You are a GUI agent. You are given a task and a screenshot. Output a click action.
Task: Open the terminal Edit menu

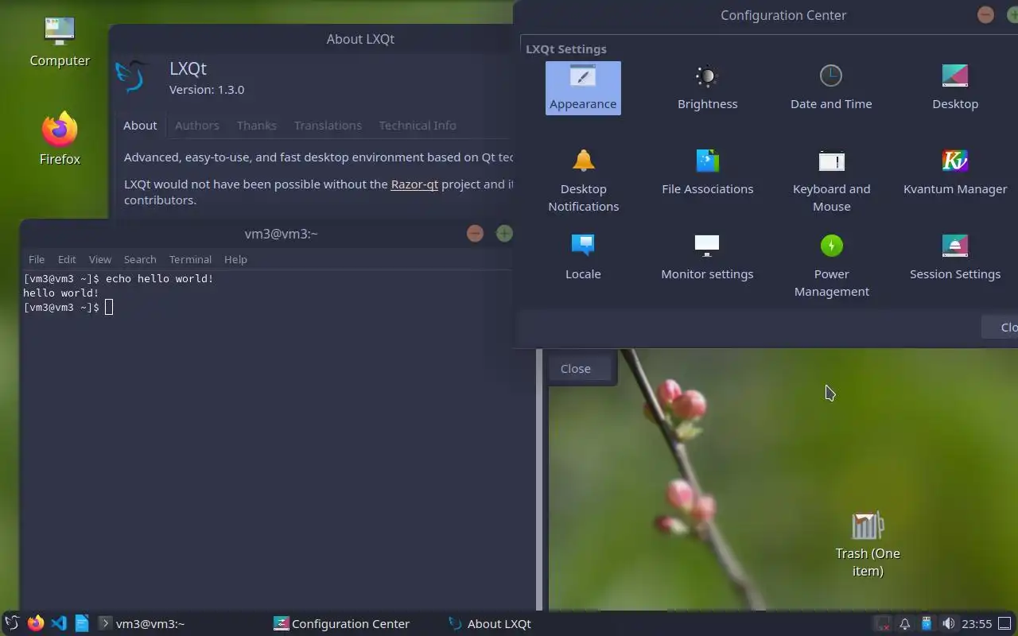(67, 259)
